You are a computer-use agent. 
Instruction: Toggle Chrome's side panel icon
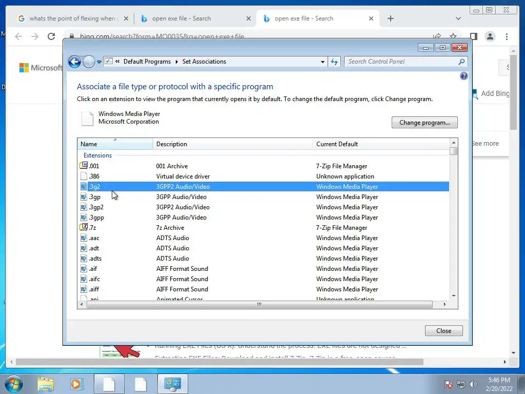click(x=473, y=36)
